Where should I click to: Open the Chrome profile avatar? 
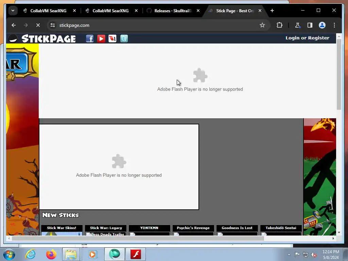tap(322, 25)
